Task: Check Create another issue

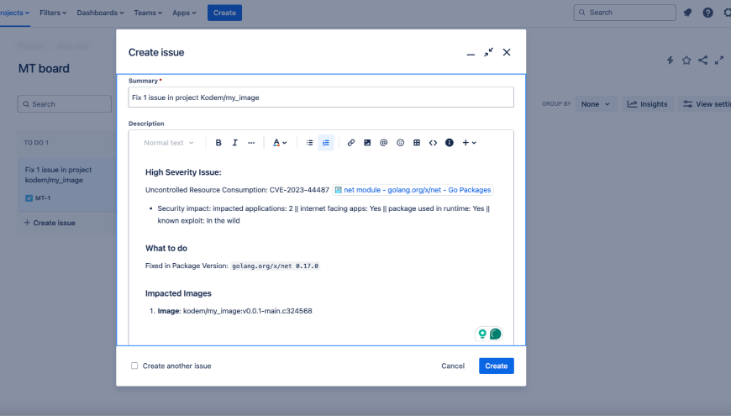Action: [134, 366]
